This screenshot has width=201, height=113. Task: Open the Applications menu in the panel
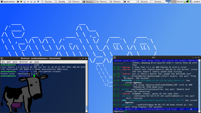[8, 2]
